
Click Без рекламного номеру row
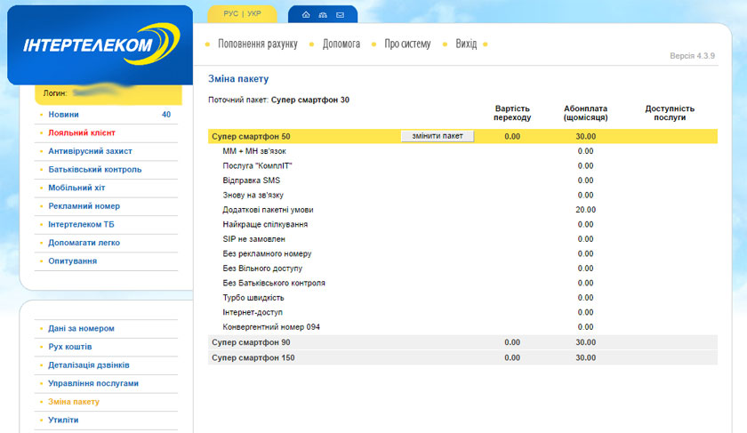pyautogui.click(x=462, y=253)
